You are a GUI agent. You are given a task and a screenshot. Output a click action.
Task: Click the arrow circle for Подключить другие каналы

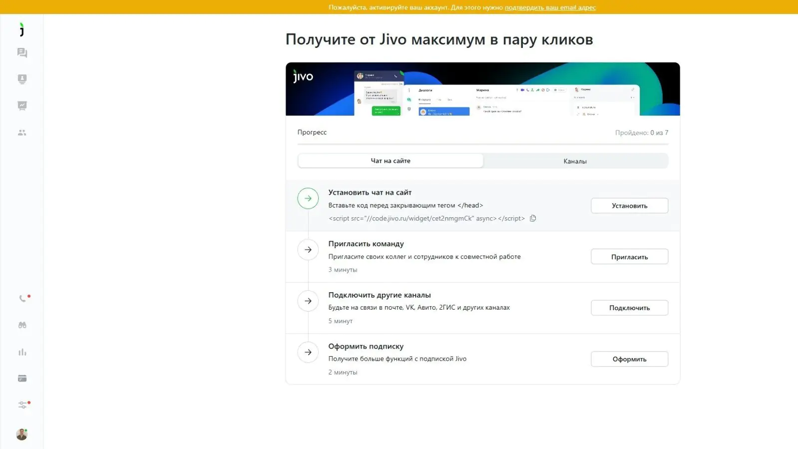[308, 301]
